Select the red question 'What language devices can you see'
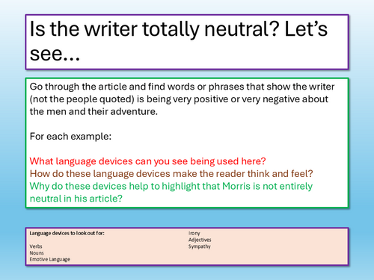 point(148,161)
